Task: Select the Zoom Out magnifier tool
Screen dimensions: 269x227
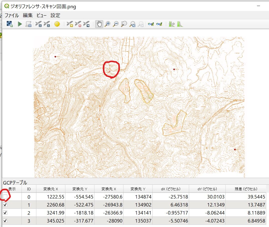Action: 116,24
